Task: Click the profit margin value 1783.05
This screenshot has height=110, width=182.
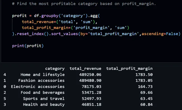Action: 144,80
